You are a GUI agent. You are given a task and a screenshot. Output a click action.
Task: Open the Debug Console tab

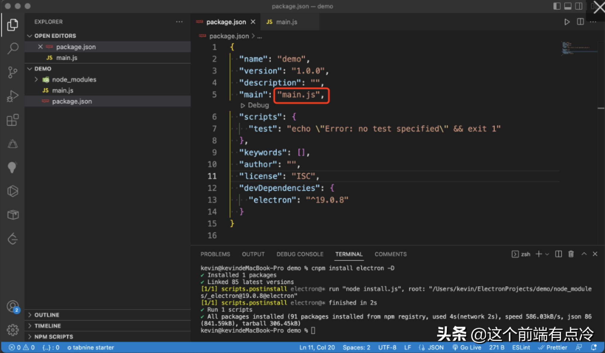click(300, 254)
